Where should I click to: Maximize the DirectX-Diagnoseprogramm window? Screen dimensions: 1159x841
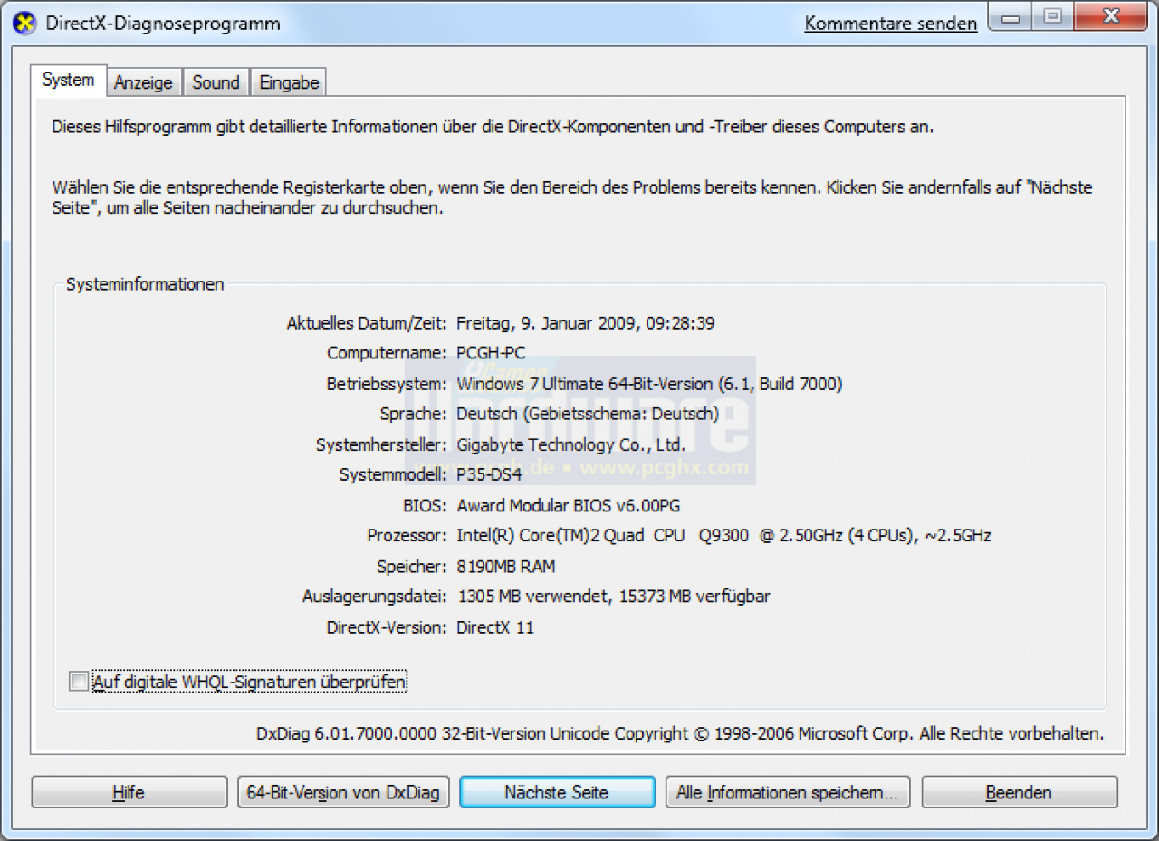(1052, 16)
